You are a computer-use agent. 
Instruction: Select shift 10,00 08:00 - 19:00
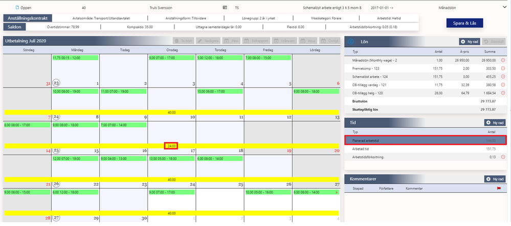(x=75, y=91)
